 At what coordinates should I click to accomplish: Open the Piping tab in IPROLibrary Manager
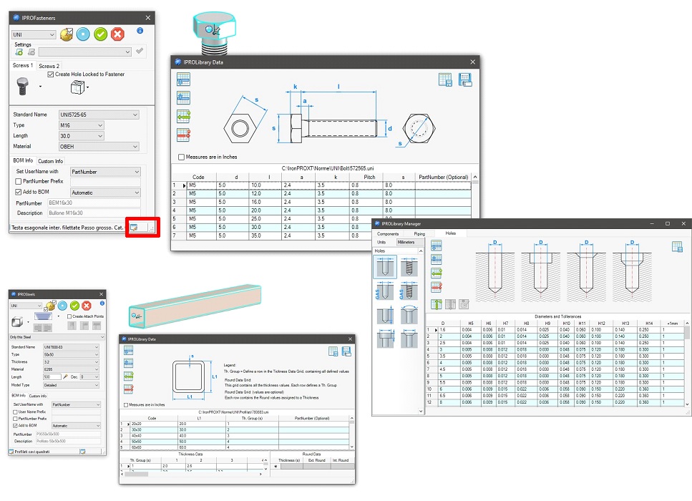click(419, 234)
